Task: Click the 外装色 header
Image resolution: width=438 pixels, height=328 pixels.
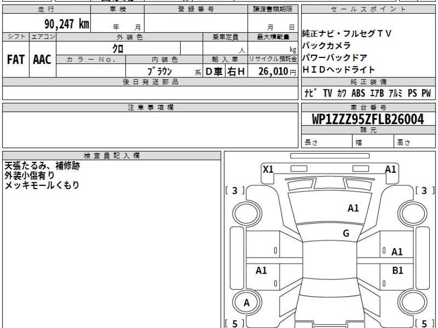Action: [130, 37]
